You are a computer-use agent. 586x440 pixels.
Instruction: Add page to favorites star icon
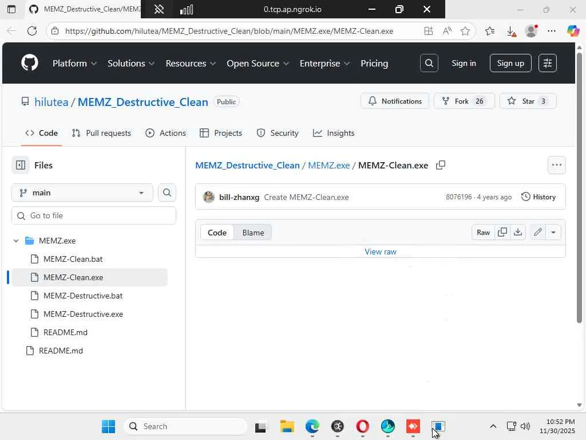tap(465, 31)
